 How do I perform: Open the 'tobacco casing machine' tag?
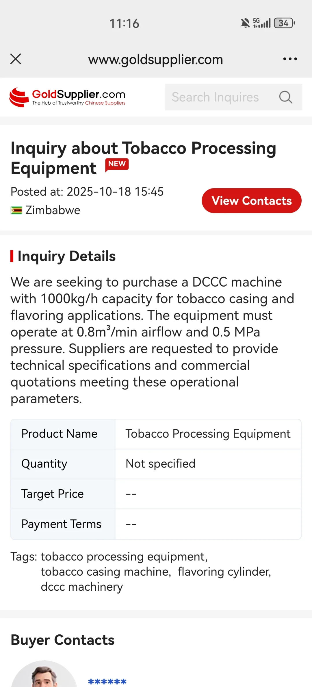[106, 572]
